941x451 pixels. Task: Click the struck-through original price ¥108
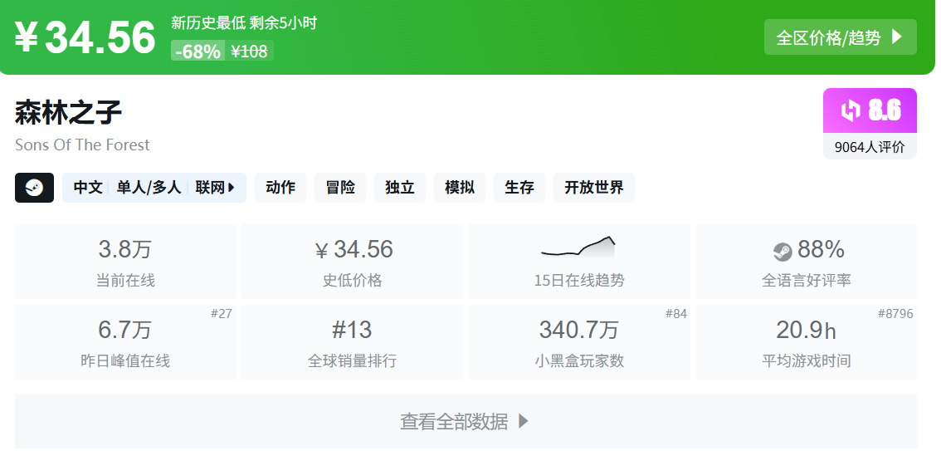coord(249,51)
